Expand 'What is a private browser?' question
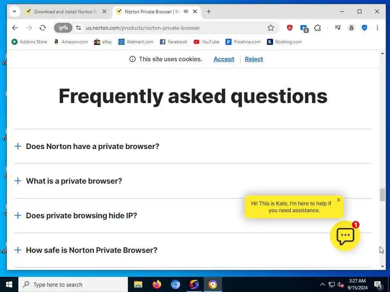Viewport: 390px width, 292px height. 193,181
